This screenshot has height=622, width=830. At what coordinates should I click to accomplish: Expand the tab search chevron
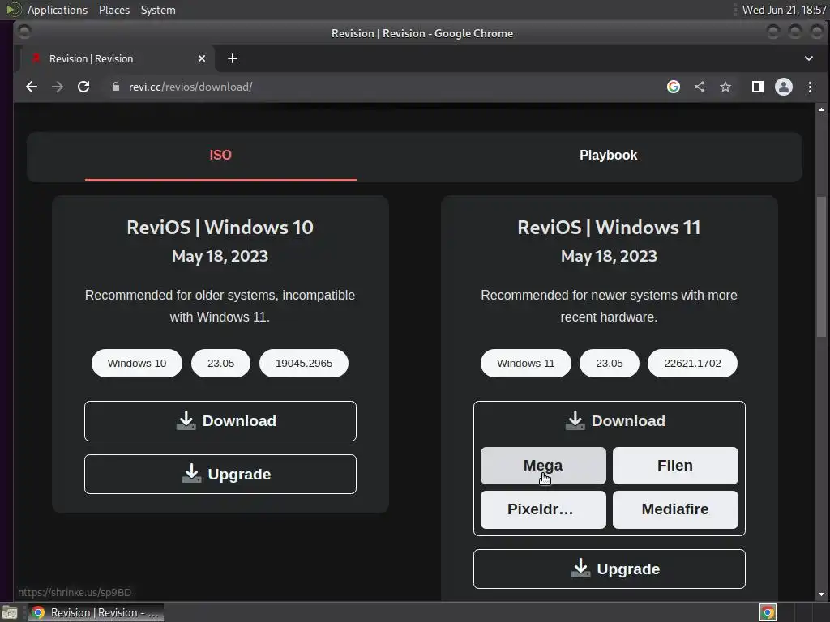809,58
